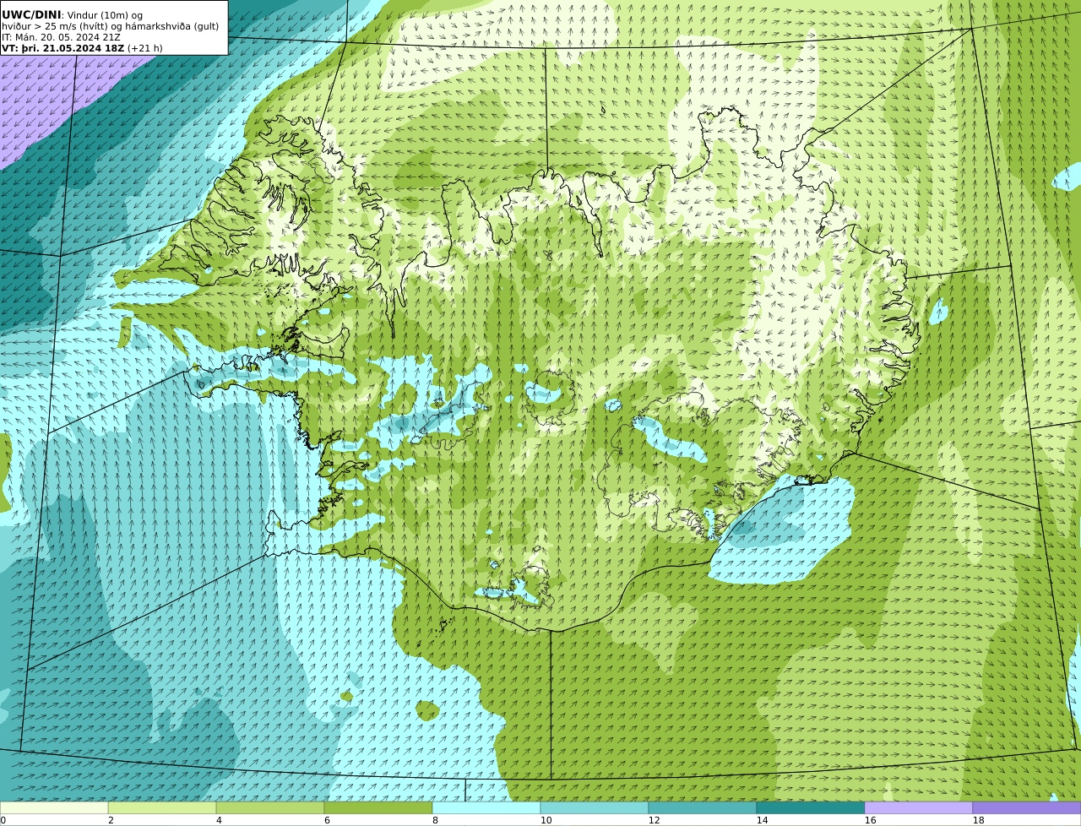Click the light green 2–4 m/s legend swatch

click(x=162, y=807)
